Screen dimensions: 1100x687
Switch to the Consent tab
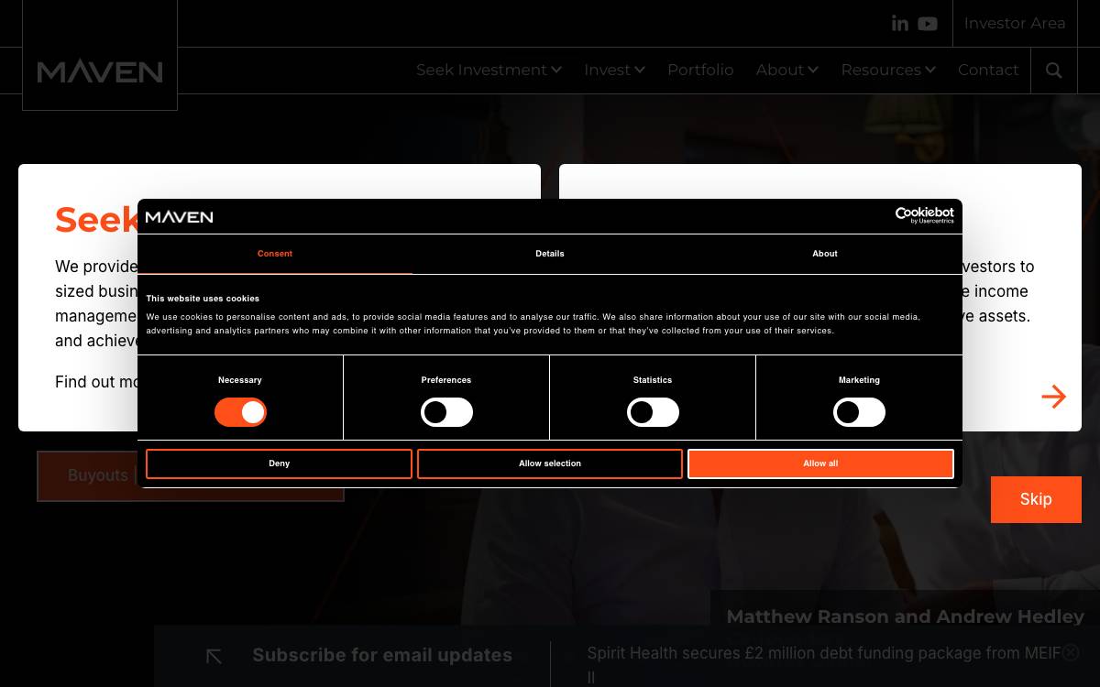275,254
